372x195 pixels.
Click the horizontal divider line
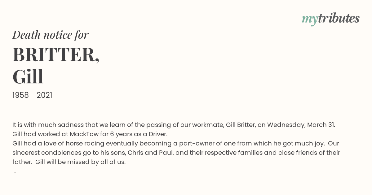[186, 110]
